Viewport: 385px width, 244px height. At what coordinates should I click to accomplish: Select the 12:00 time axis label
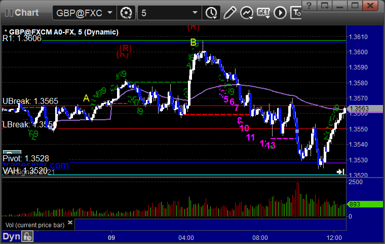coord(334,238)
